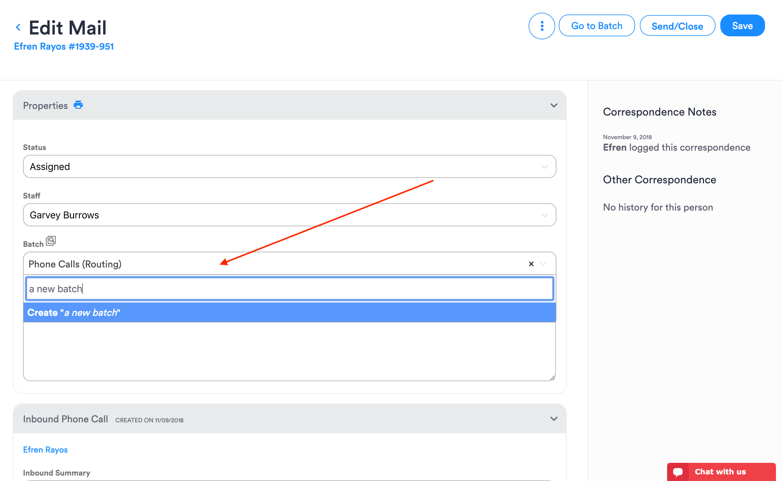Image resolution: width=782 pixels, height=481 pixels.
Task: Click Send/Close
Action: point(677,25)
